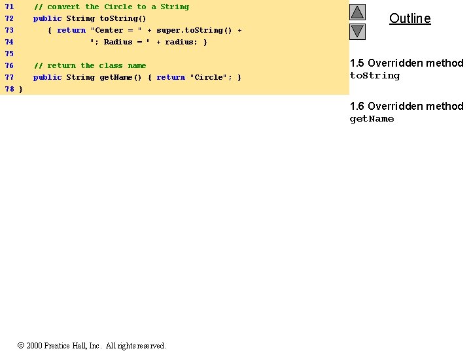471x353 pixels.
Task: Click the closing brace on line 78
Action: point(21,89)
